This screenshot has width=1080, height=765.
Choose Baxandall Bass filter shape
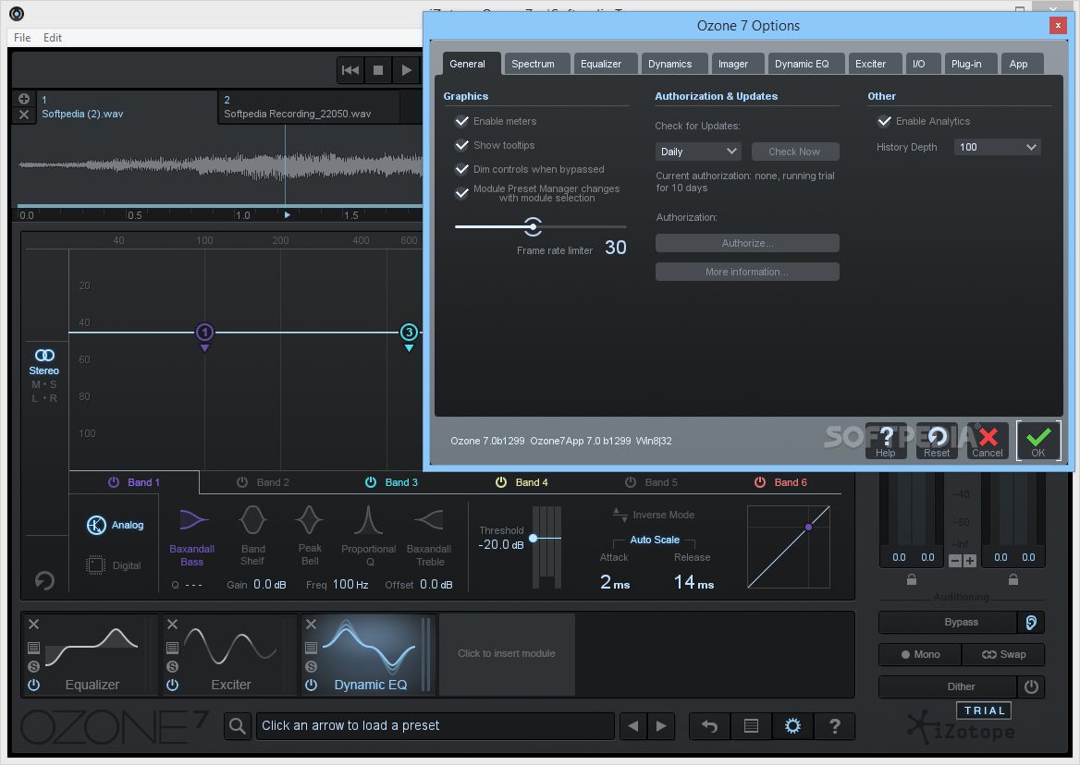click(192, 537)
